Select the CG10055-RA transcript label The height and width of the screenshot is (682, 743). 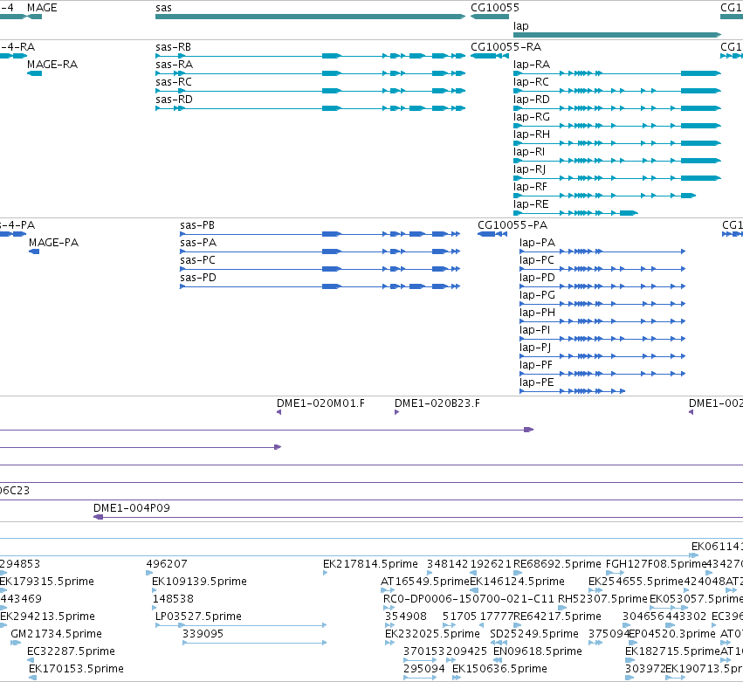click(506, 47)
